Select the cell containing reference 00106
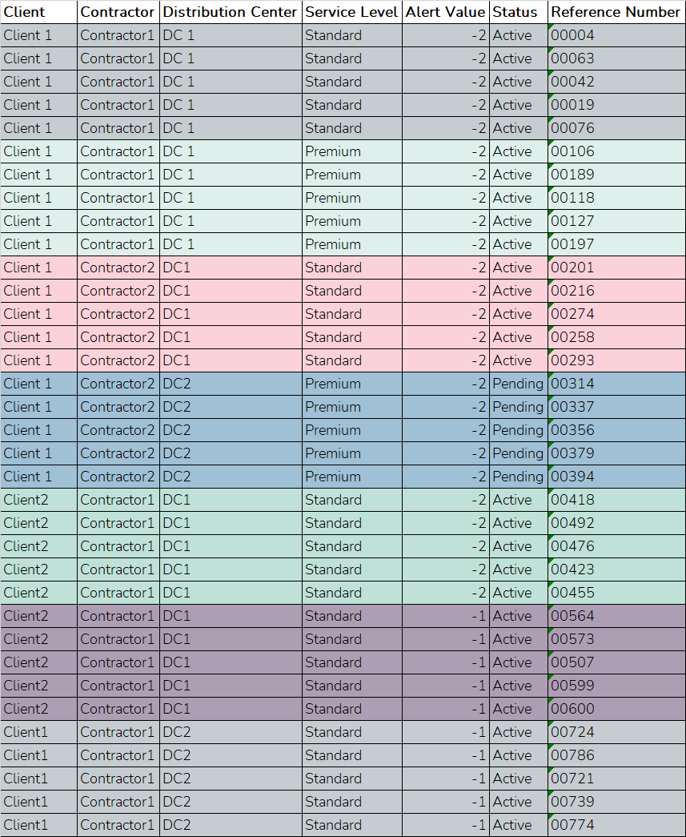 (616, 151)
